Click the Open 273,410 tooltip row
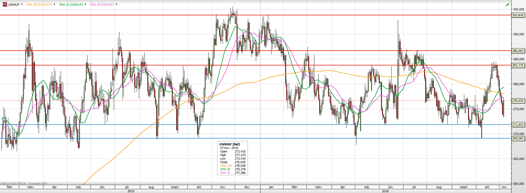Image resolution: width=526 pixels, height=193 pixels. click(233, 151)
